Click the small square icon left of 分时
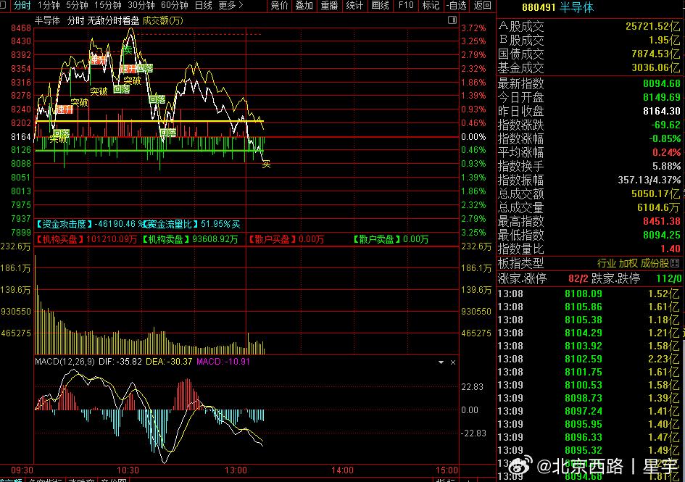Screen dimensions: 685x482 pos(3,5)
